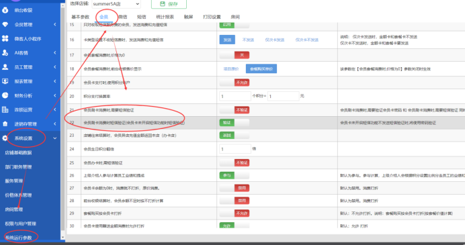Viewport: 465px width, 245px height.
Task: Expand AI客情 menu chevron
Action: click(55, 53)
